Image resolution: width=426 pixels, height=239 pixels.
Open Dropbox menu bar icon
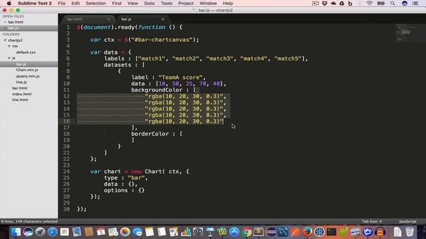click(324, 3)
